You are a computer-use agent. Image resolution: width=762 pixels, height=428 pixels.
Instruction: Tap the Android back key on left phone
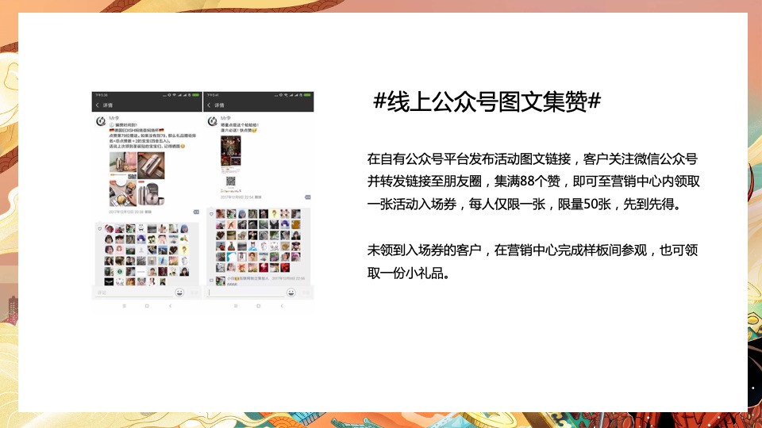point(170,306)
